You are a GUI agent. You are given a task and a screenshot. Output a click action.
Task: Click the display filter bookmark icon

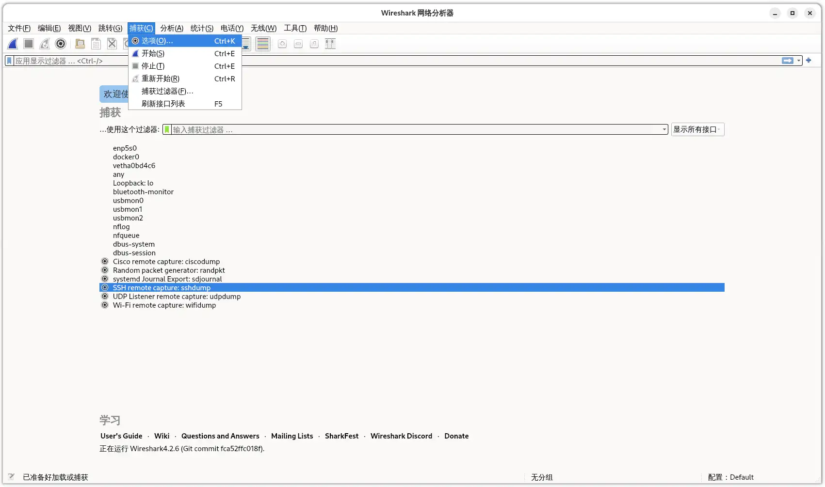[x=9, y=61]
